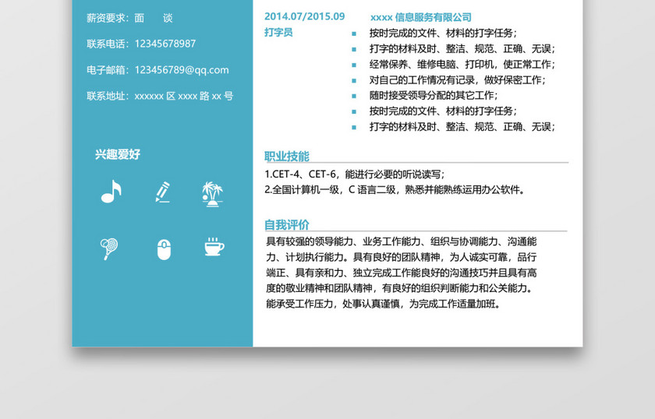Click the skill line 1.CET-4、CET-6
The width and height of the screenshot is (655, 419).
click(x=355, y=174)
